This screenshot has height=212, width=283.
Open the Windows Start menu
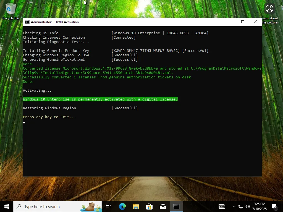pos(7,206)
